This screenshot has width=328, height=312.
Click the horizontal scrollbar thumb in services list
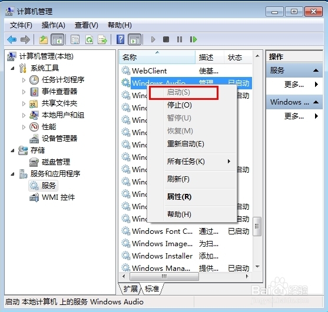(164, 277)
